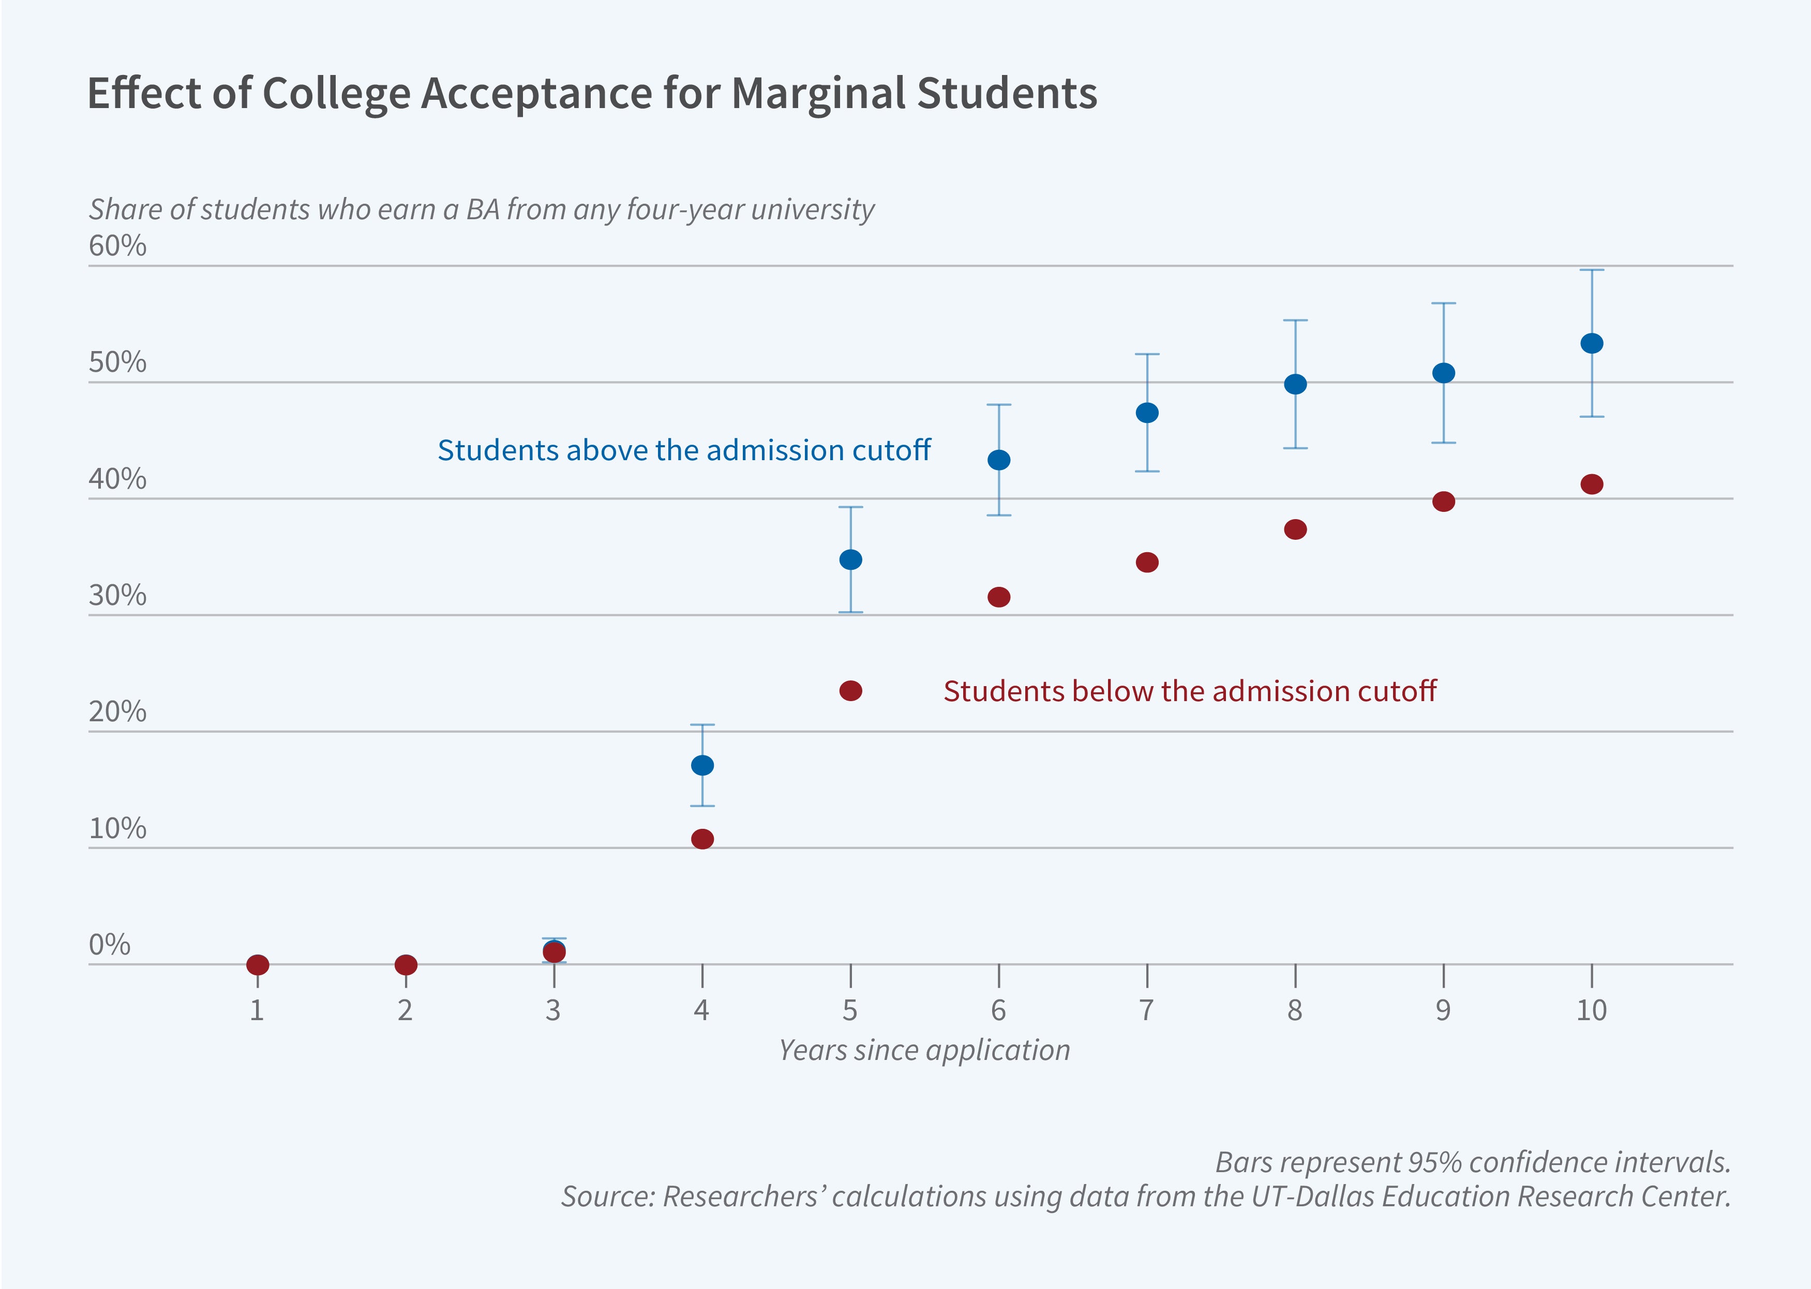Pick the red data point at year 8

(x=1295, y=529)
